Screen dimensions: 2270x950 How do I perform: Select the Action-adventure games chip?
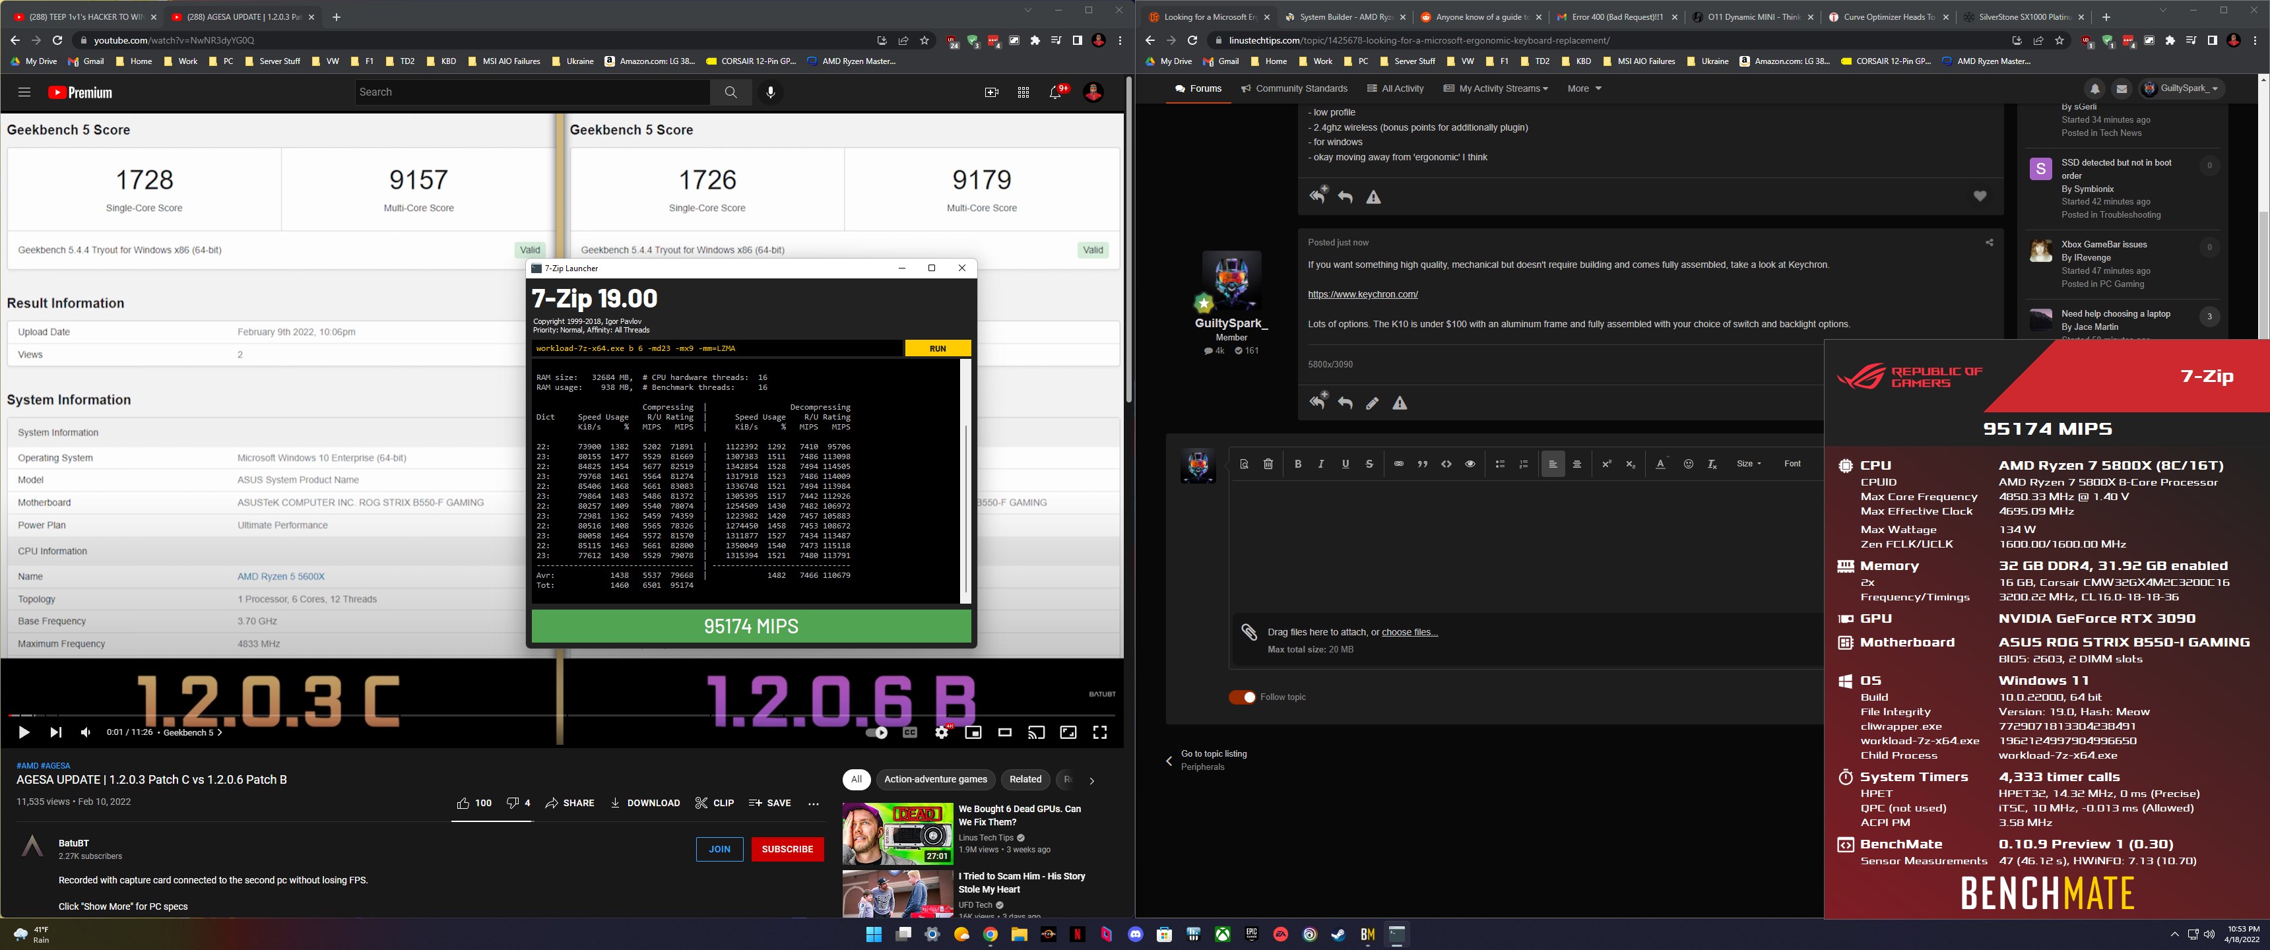click(x=935, y=779)
